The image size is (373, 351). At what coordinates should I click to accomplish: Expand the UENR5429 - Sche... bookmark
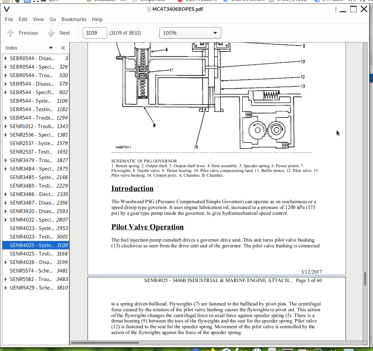pyautogui.click(x=5, y=288)
